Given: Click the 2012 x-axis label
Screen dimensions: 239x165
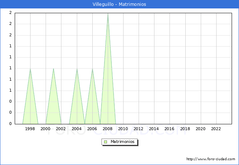Looking at the screenshot, I should pyautogui.click(x=138, y=129).
